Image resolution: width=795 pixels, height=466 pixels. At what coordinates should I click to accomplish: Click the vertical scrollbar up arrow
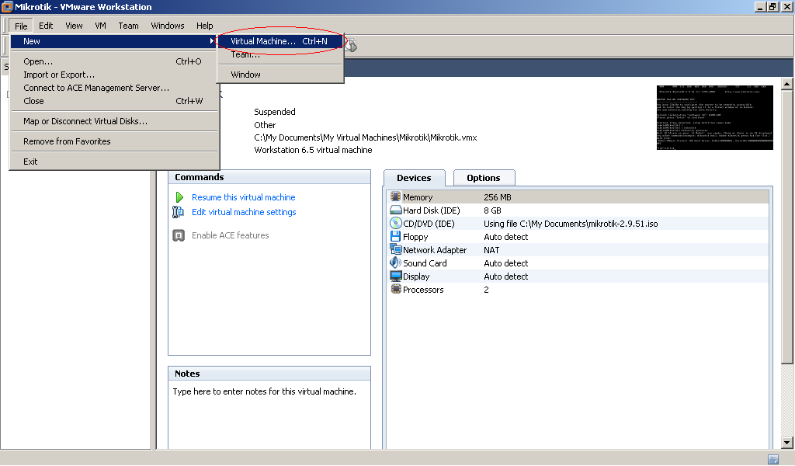tap(787, 84)
